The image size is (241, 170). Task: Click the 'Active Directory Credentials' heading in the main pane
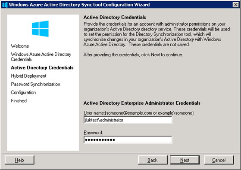pos(115,17)
